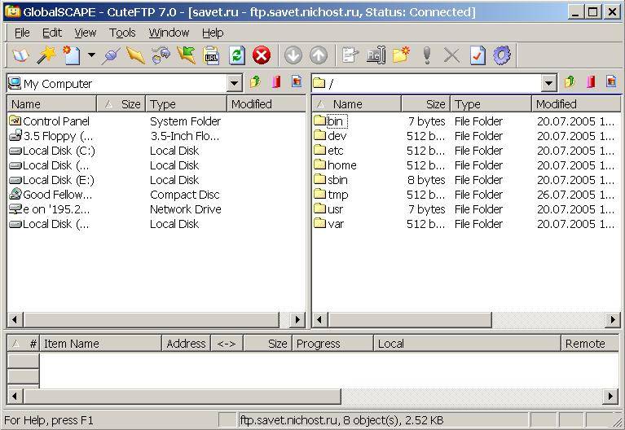Click the New document icon
This screenshot has width=625, height=430.
pyautogui.click(x=72, y=55)
